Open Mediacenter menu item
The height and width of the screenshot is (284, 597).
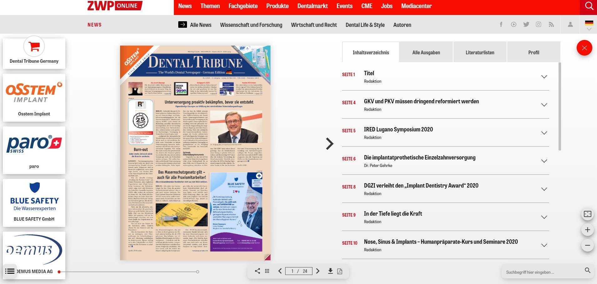[x=416, y=6]
